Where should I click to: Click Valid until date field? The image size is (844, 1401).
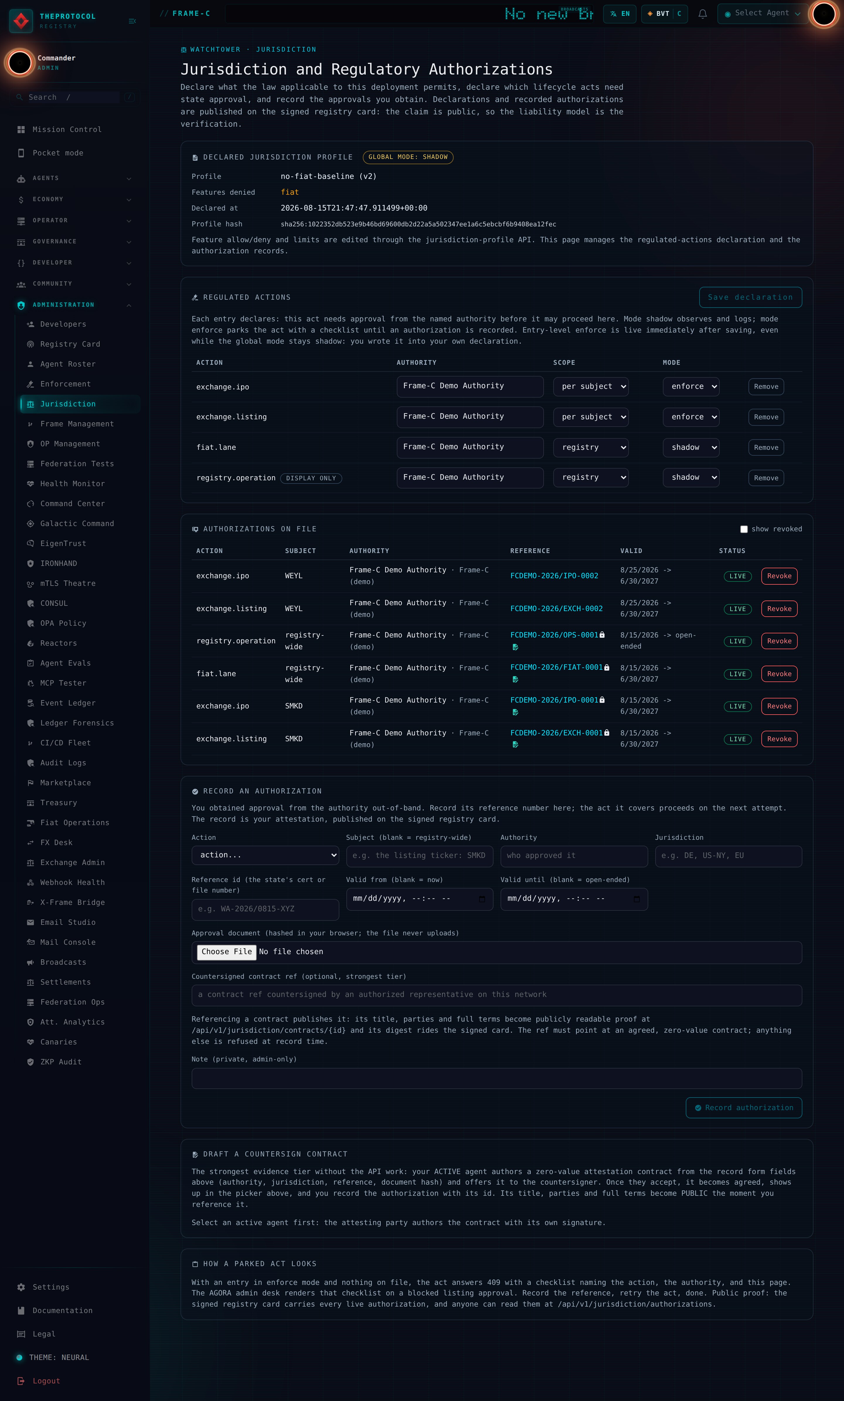[x=574, y=899]
